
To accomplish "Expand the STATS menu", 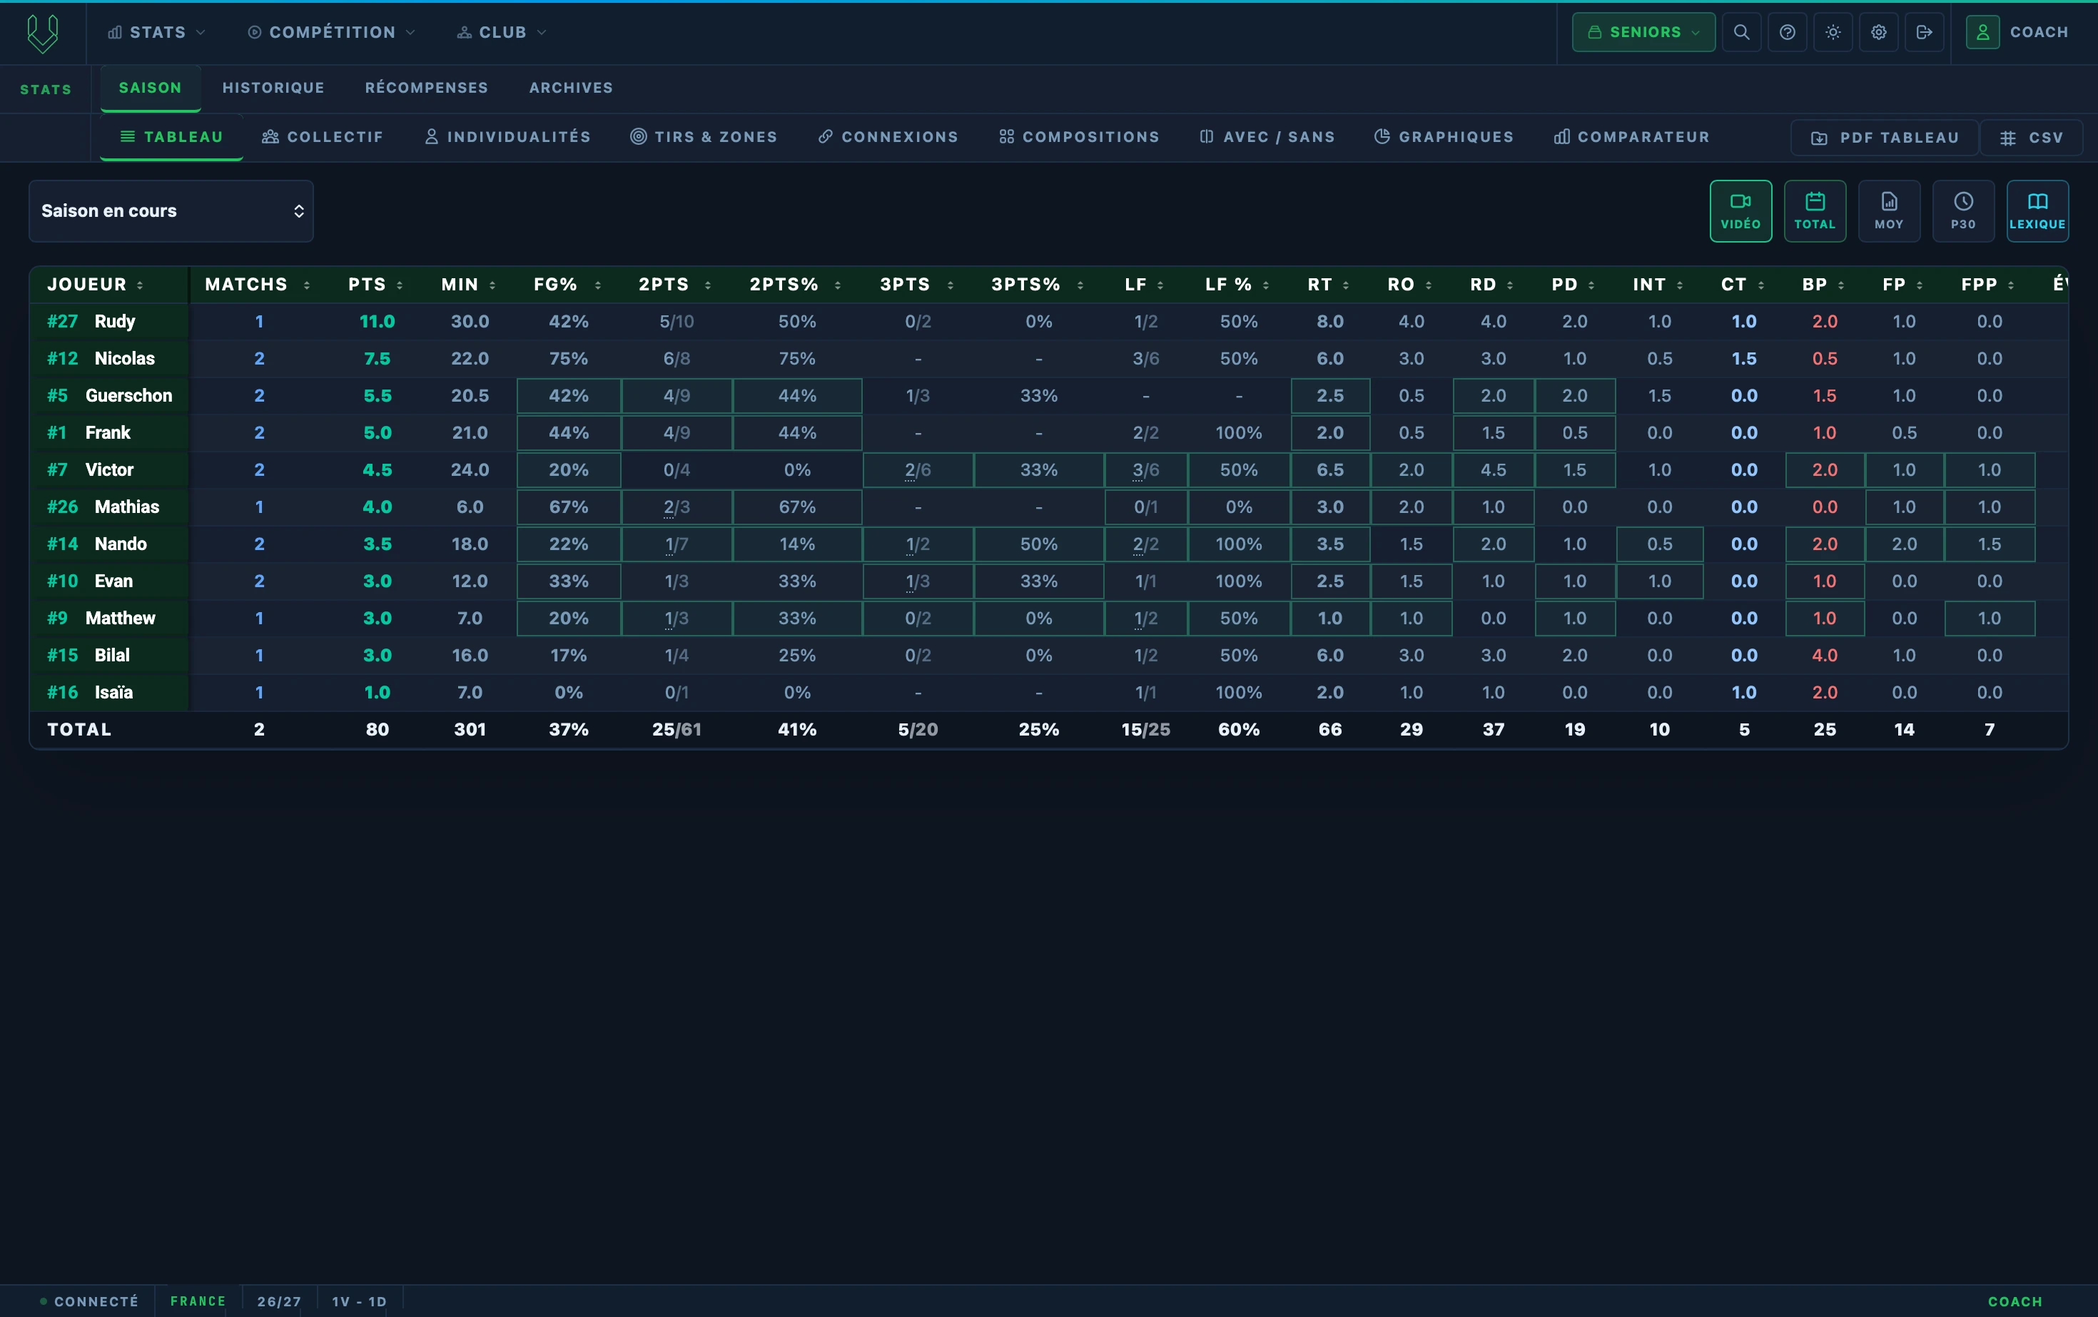I will click(157, 32).
